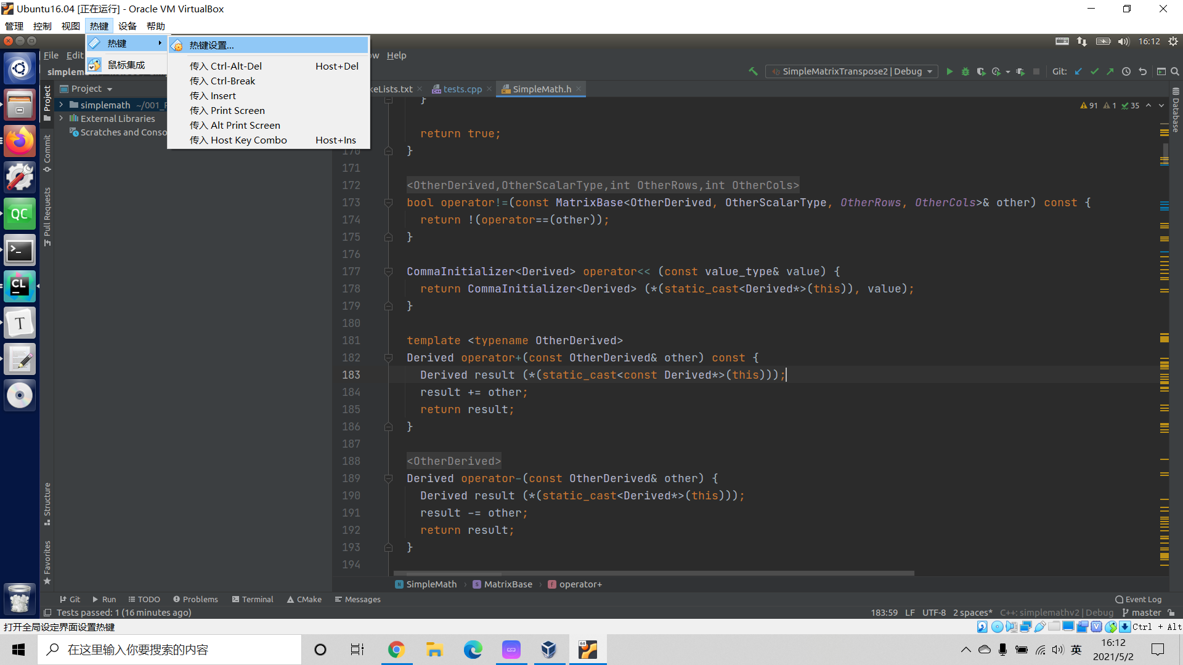Start debugging with the bug icon
The height and width of the screenshot is (665, 1183).
click(966, 71)
